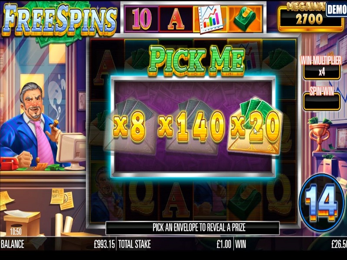The image size is (347, 260).
Task: Click the Megaways 2700 counter
Action: (x=310, y=17)
